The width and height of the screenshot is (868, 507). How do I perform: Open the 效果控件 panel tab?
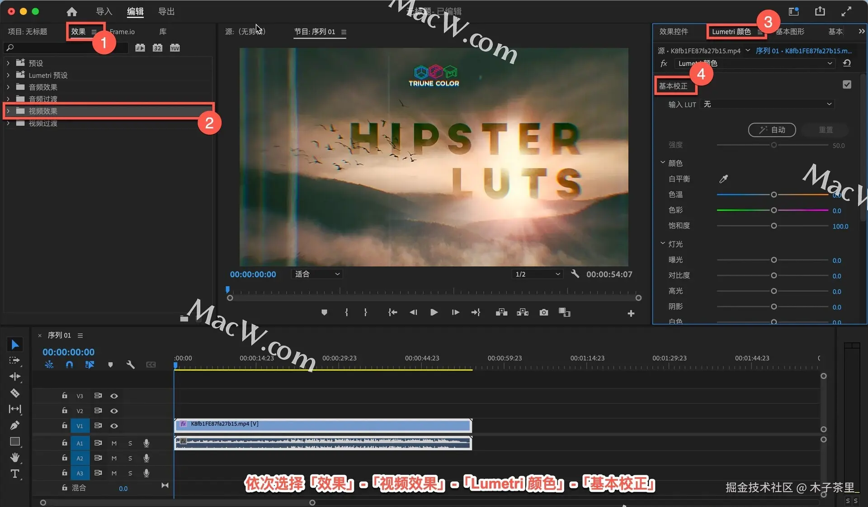click(x=673, y=32)
